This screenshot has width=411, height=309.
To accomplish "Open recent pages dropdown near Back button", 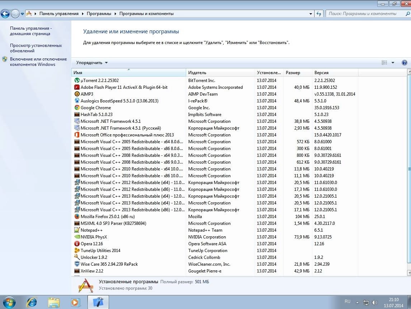I will [x=23, y=14].
